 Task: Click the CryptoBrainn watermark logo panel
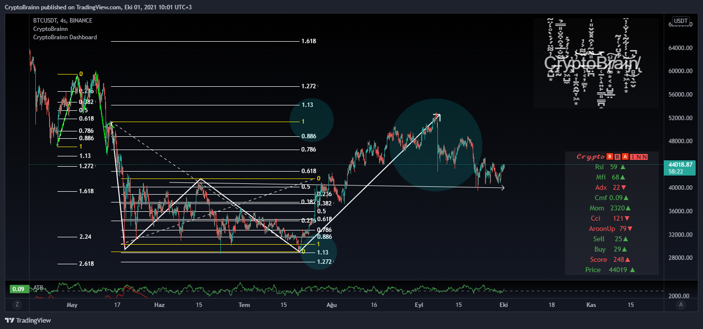point(596,63)
